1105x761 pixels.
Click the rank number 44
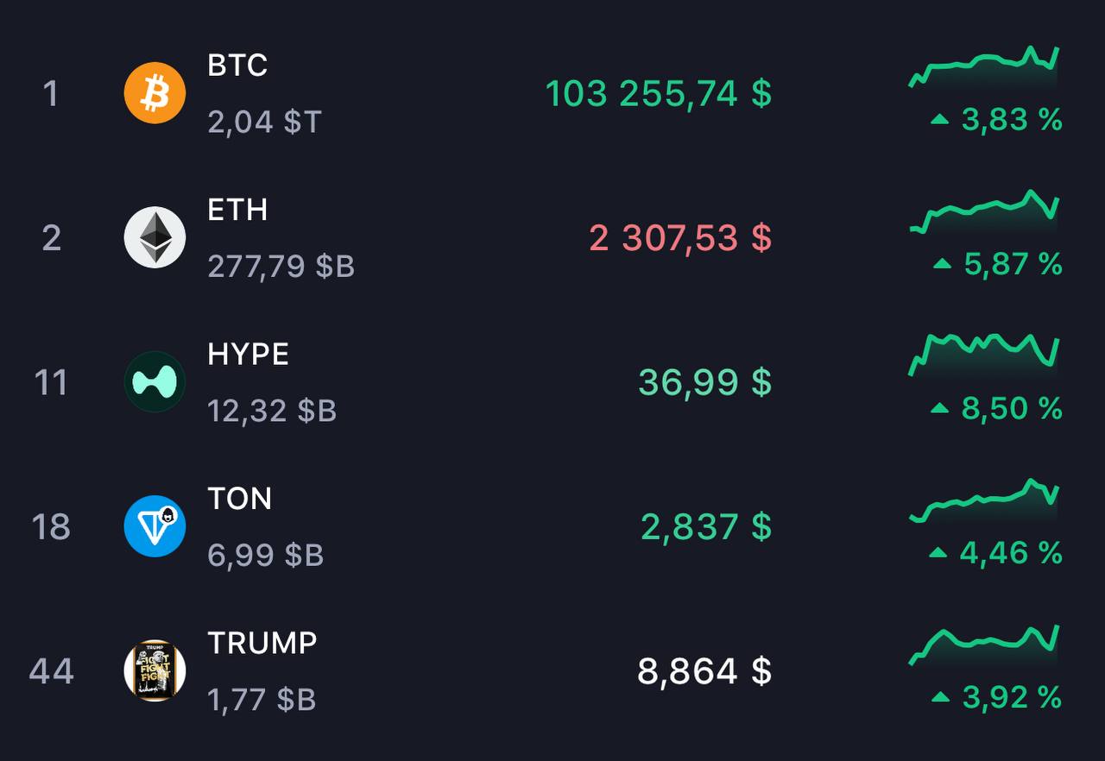pos(52,670)
